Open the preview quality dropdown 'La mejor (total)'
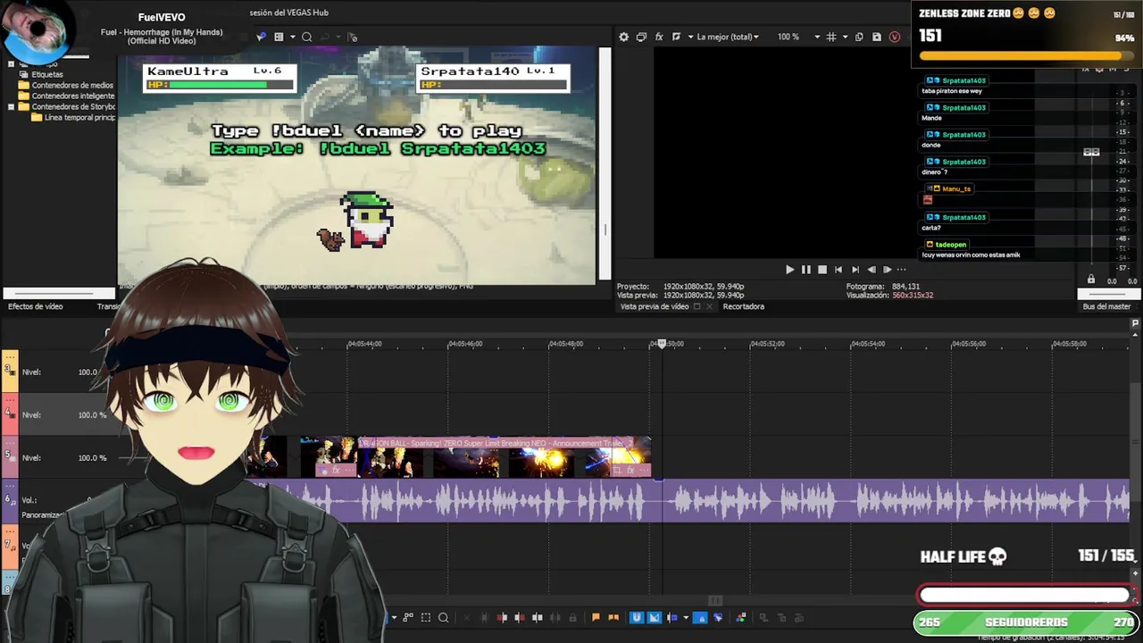The width and height of the screenshot is (1143, 643). 727,37
